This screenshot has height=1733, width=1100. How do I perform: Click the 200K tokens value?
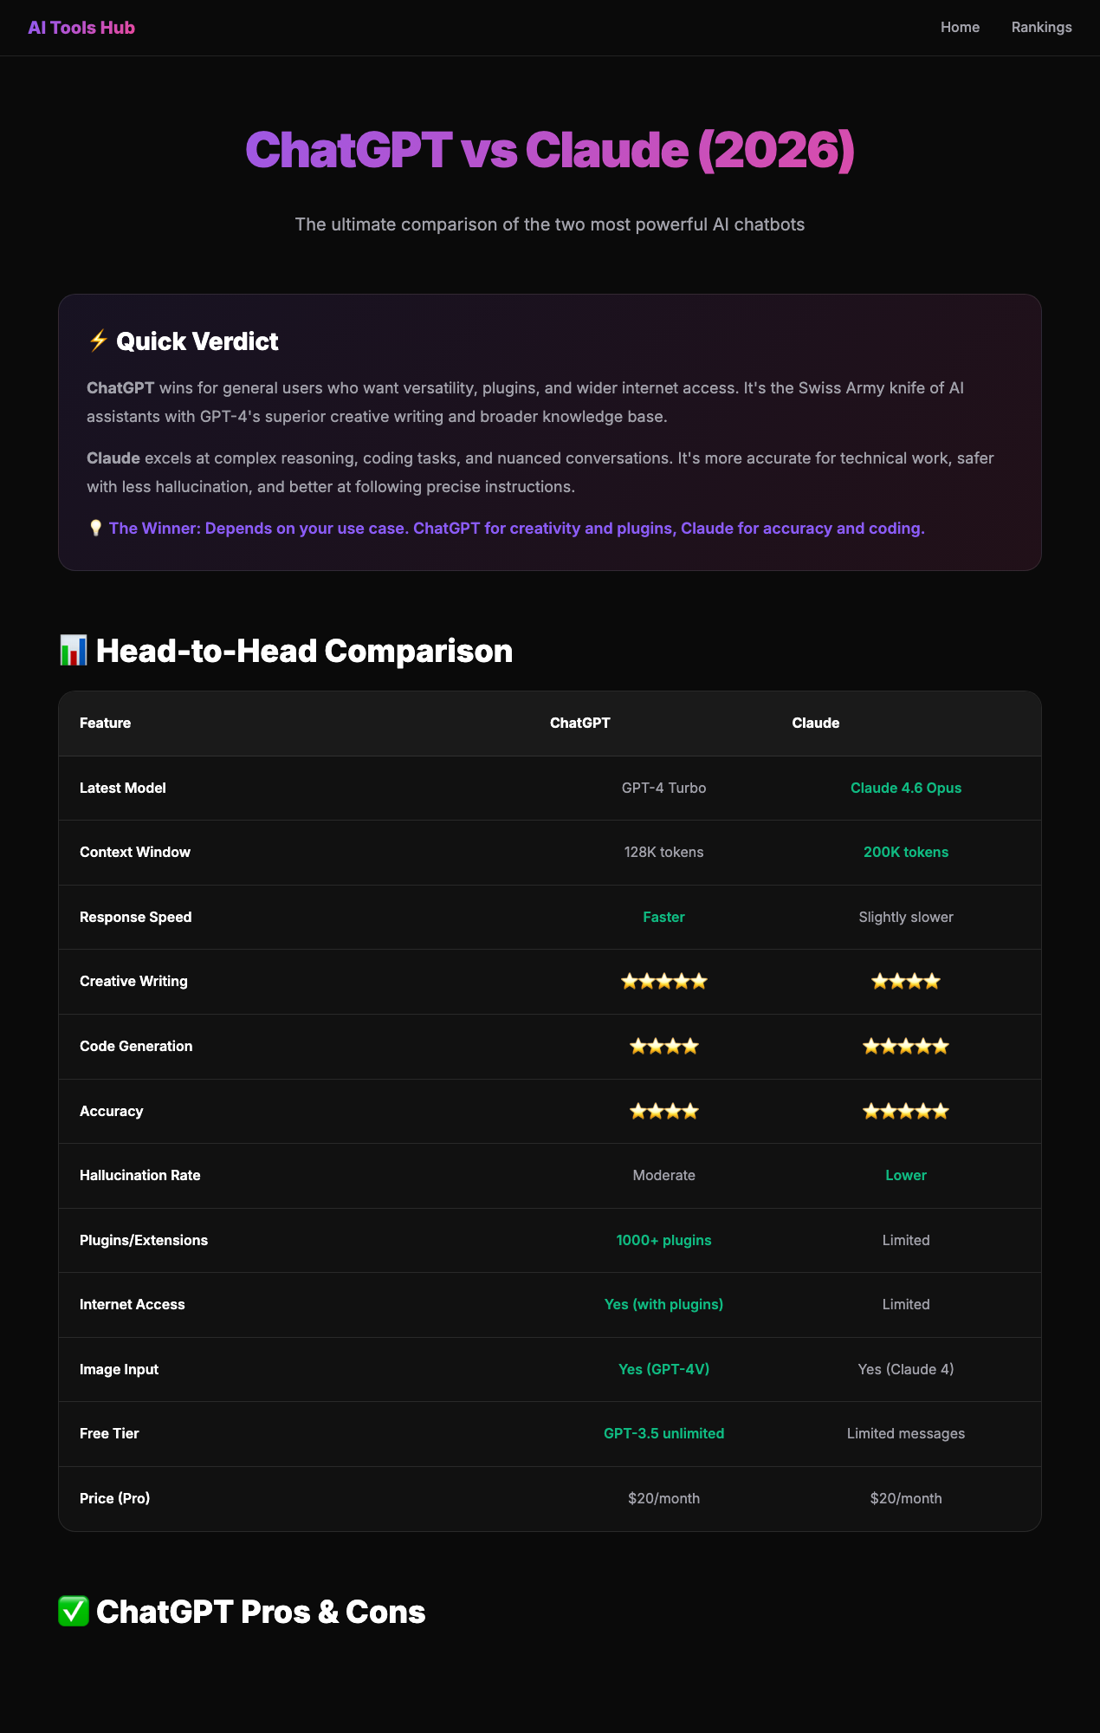906,852
